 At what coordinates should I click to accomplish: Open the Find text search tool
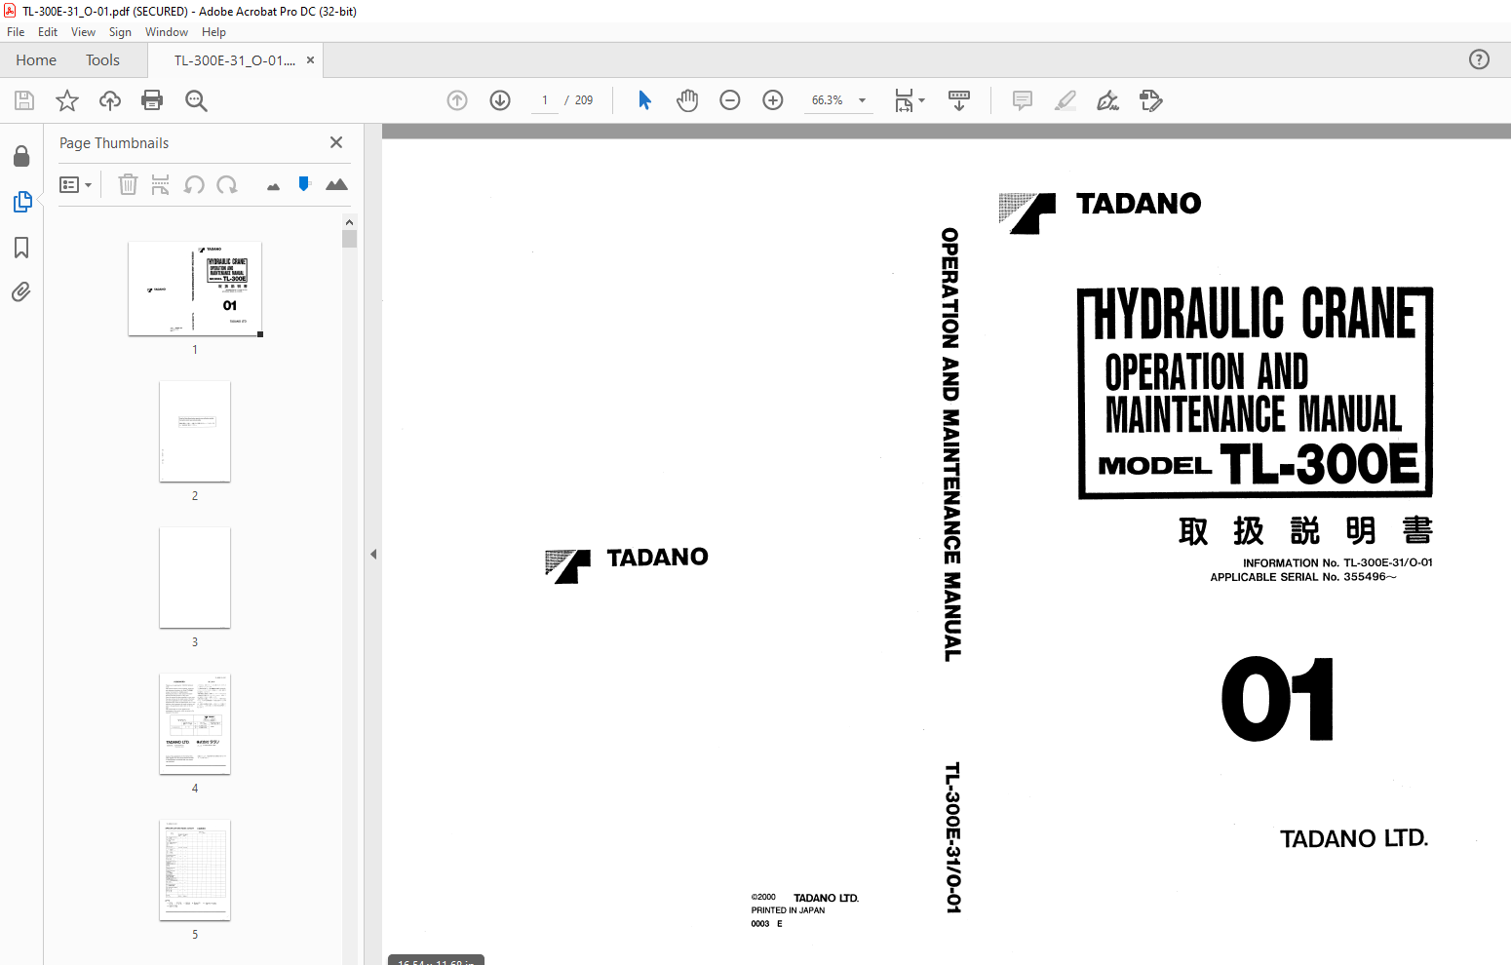point(196,100)
